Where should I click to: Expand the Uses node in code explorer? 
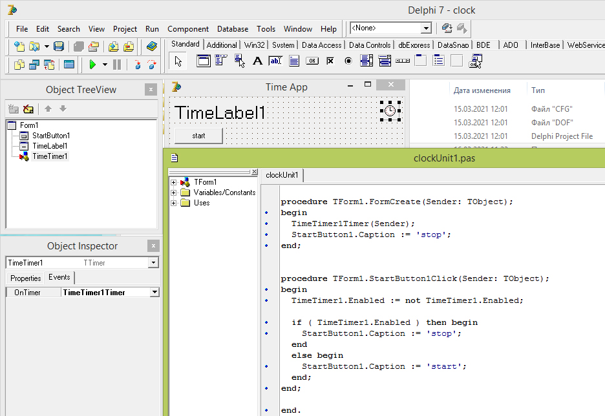174,203
